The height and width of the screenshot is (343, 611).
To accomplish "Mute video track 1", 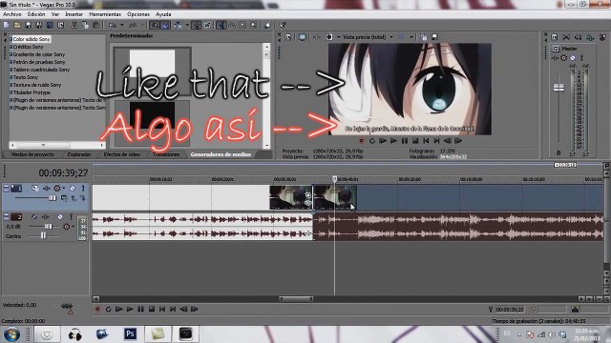I will click(73, 189).
